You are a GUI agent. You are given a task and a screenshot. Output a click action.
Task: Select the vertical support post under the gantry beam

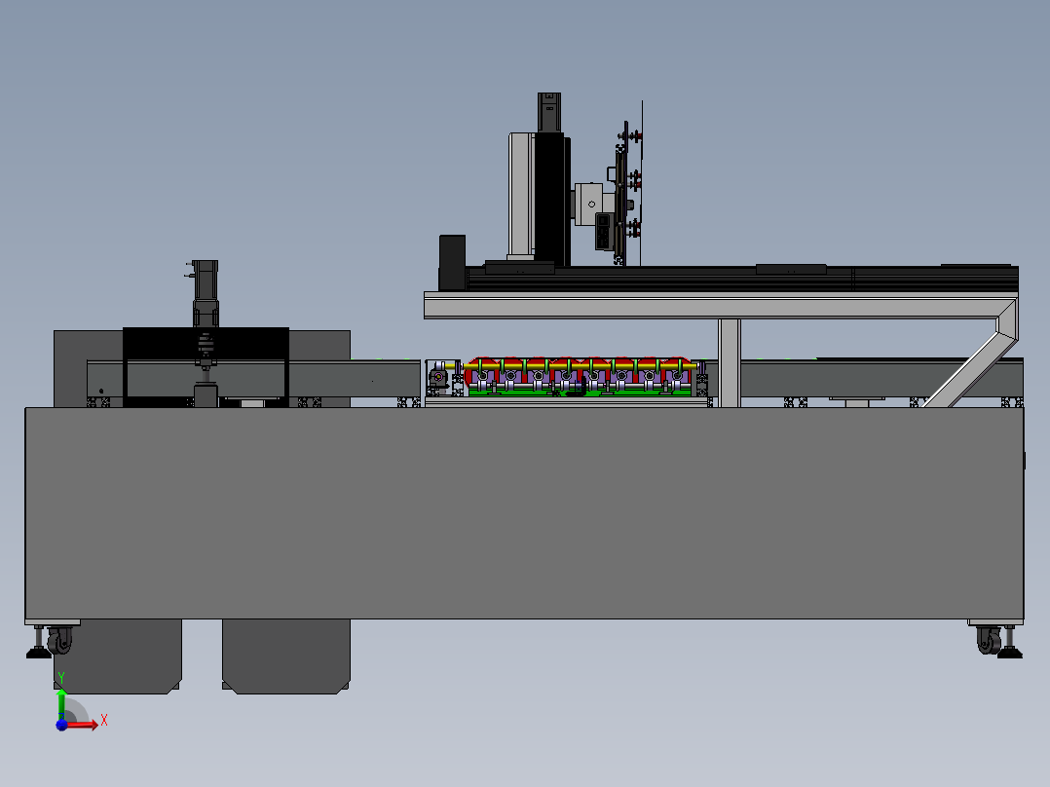(730, 362)
